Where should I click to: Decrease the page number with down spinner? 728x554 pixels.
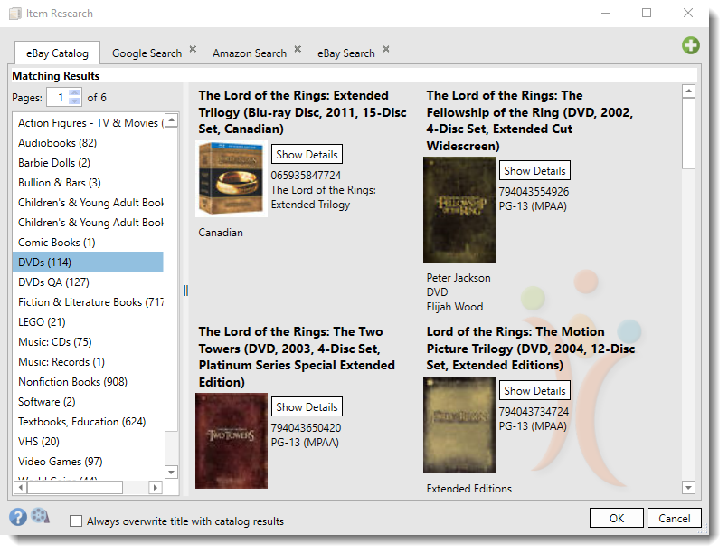[75, 101]
